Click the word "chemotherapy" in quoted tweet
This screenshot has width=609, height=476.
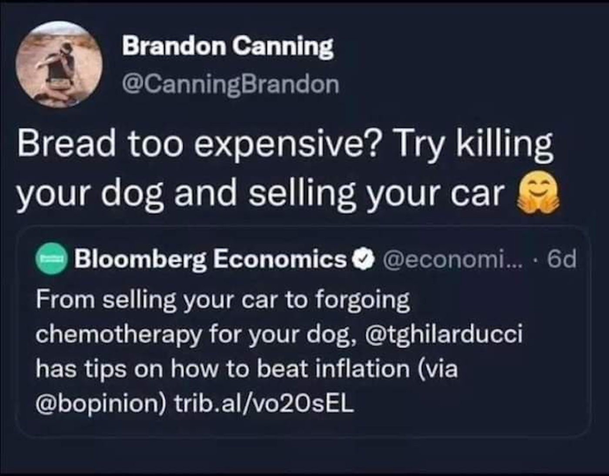(117, 335)
